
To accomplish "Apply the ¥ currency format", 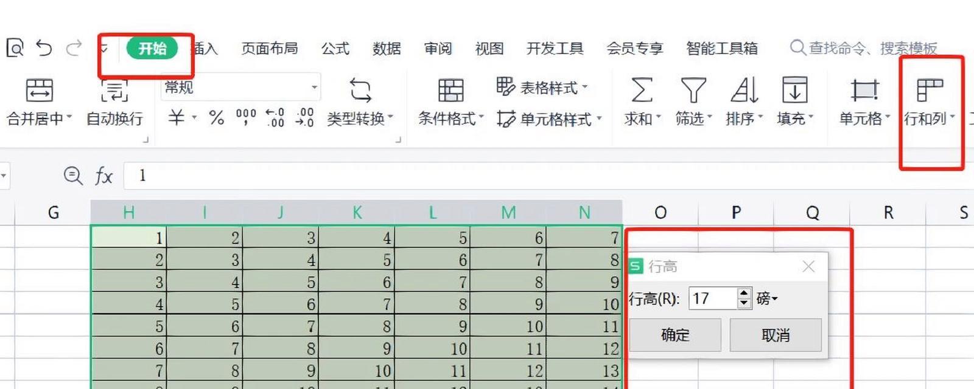I will tap(176, 117).
